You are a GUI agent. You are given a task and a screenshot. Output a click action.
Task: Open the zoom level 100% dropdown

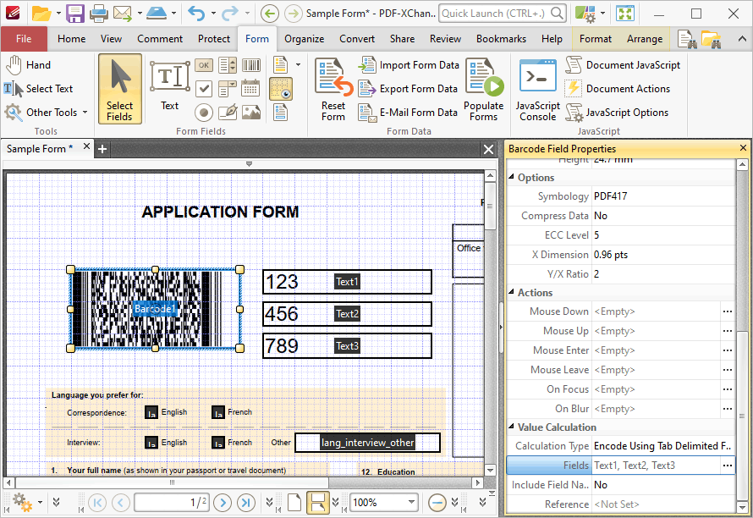411,503
